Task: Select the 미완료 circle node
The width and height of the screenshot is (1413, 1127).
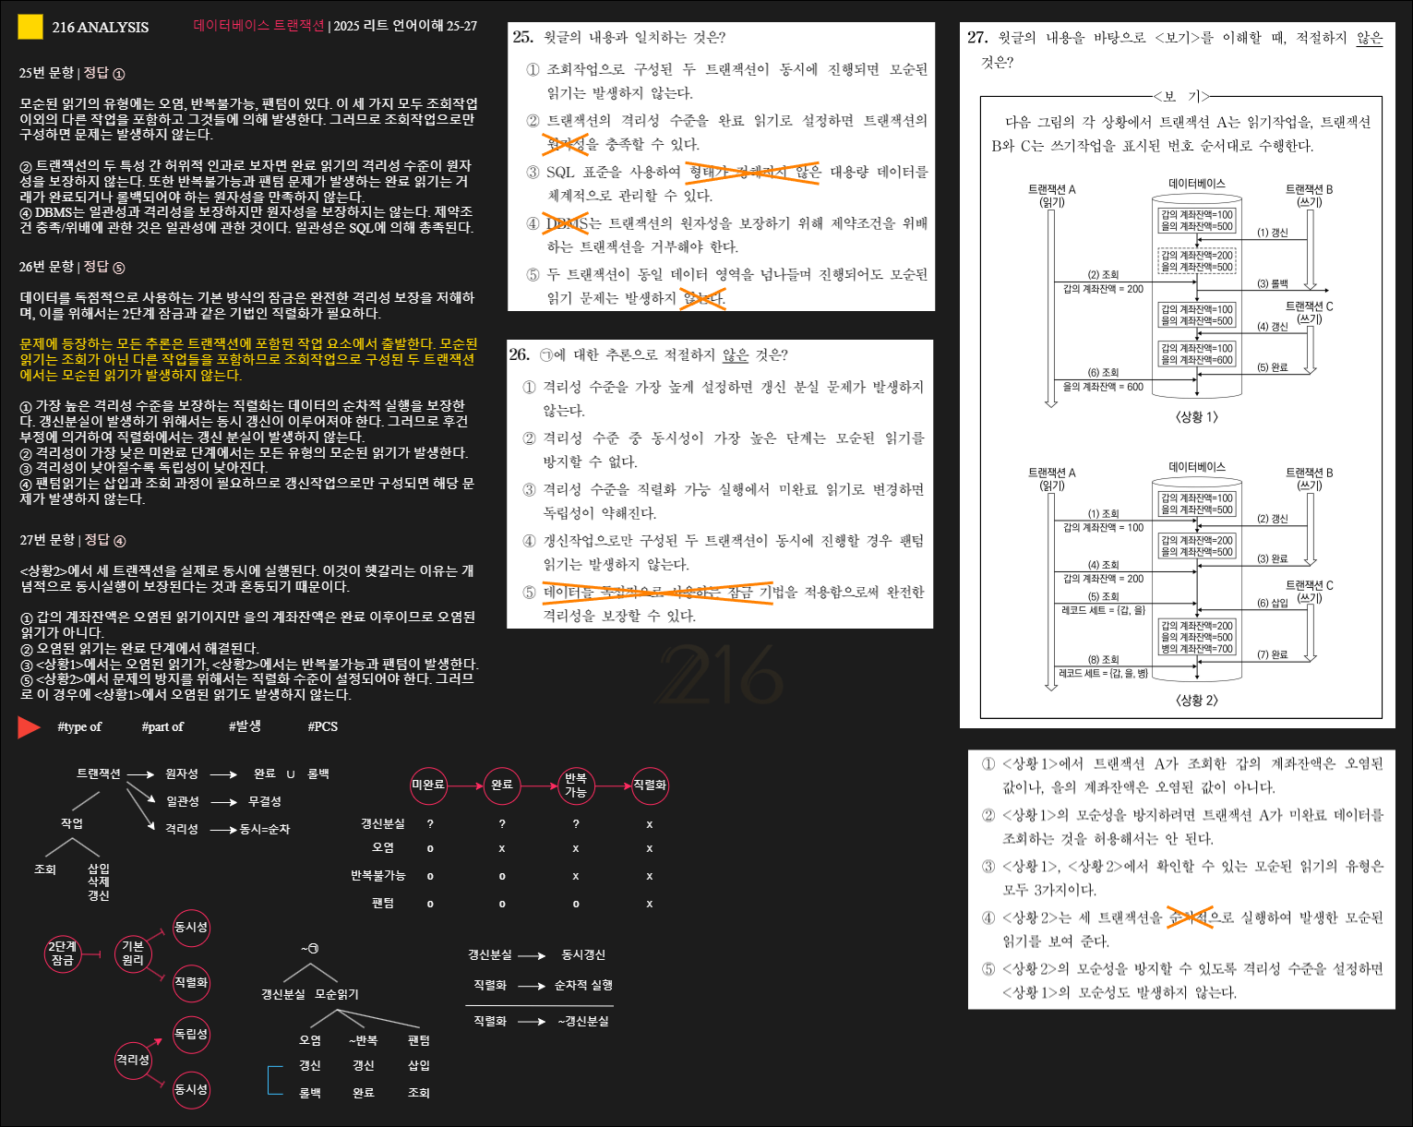Action: (428, 785)
